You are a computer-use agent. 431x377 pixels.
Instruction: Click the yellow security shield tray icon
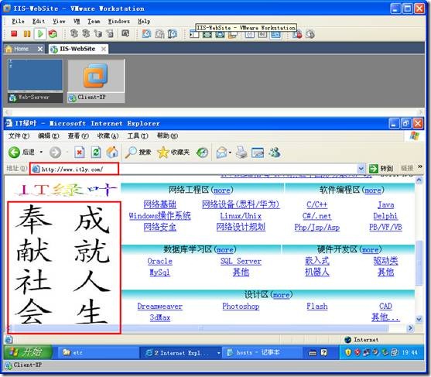348,352
